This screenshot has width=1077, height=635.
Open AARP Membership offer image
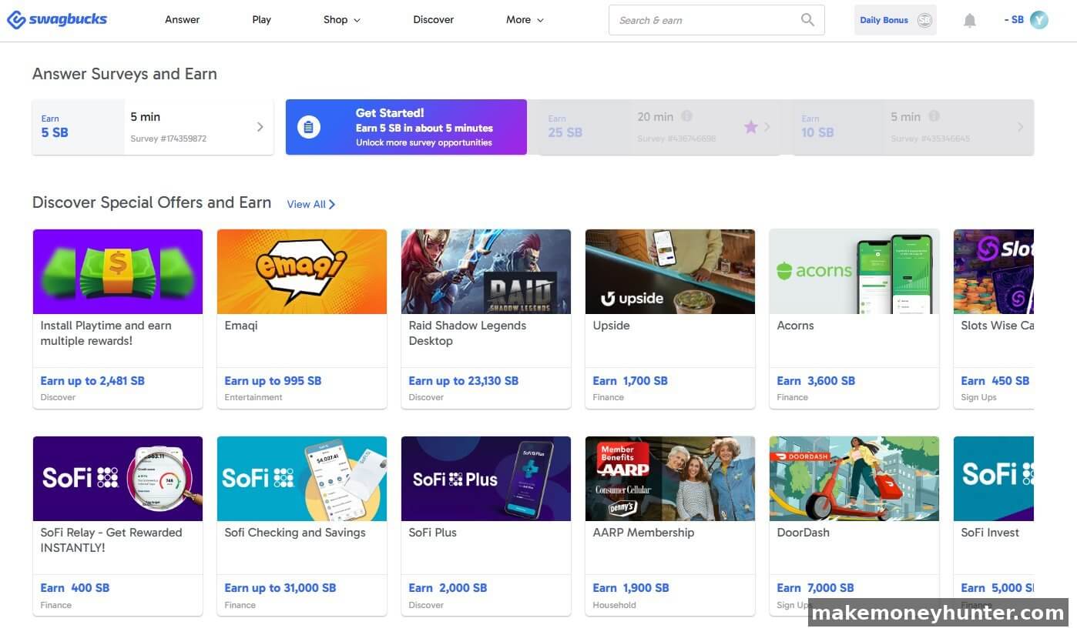coord(670,479)
